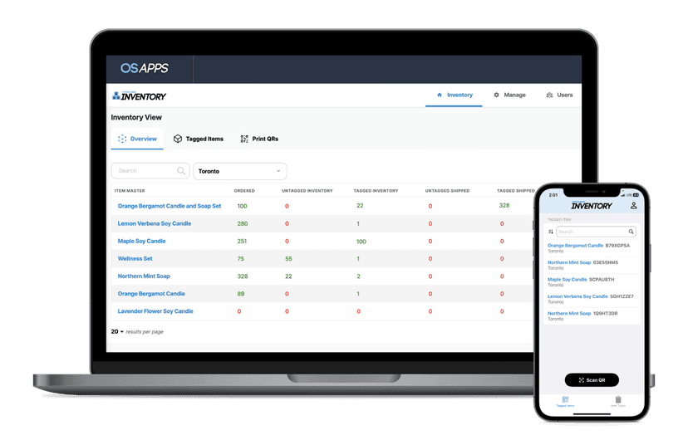Image resolution: width=688 pixels, height=435 pixels.
Task: Click the cube icon of Tagged Items
Action: click(178, 139)
